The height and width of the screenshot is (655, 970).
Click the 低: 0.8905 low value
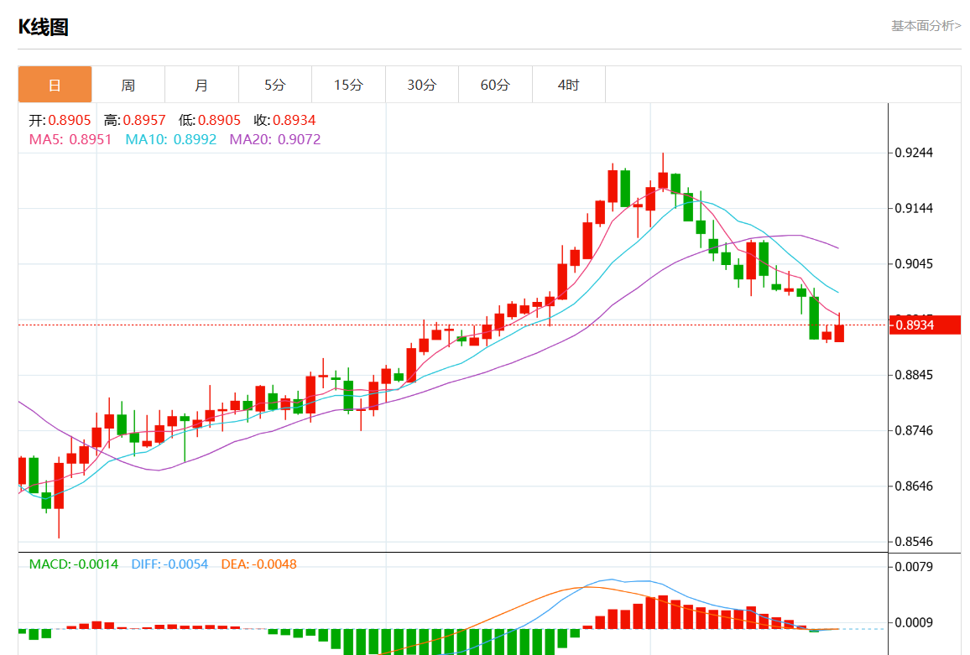210,120
